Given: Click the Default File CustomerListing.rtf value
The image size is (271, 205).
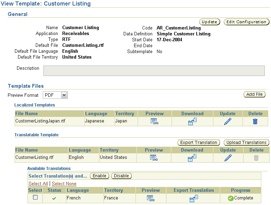Looking at the screenshot, I should pos(83,45).
